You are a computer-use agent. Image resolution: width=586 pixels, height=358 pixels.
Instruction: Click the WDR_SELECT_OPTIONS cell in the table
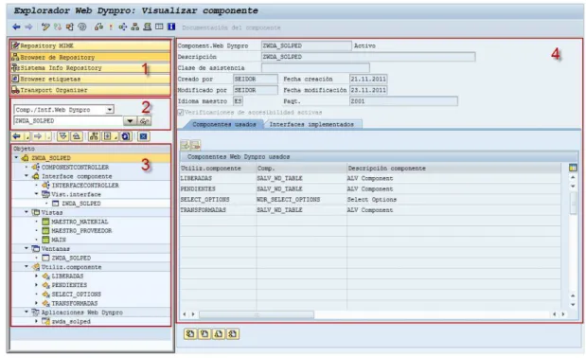301,200
